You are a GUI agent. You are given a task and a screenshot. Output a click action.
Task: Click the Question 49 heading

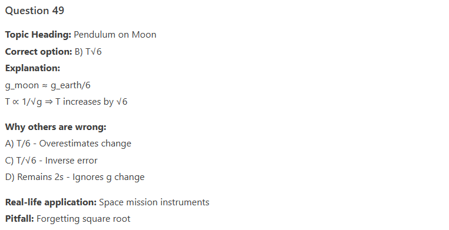[35, 11]
